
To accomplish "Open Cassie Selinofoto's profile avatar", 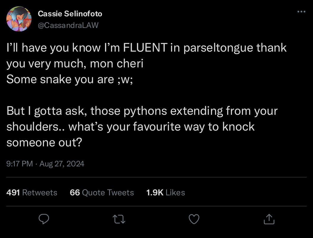I will (x=19, y=19).
